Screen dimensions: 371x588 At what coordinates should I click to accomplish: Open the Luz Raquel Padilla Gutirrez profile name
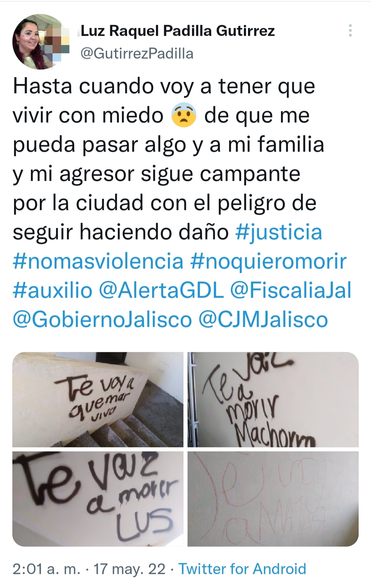click(x=178, y=31)
